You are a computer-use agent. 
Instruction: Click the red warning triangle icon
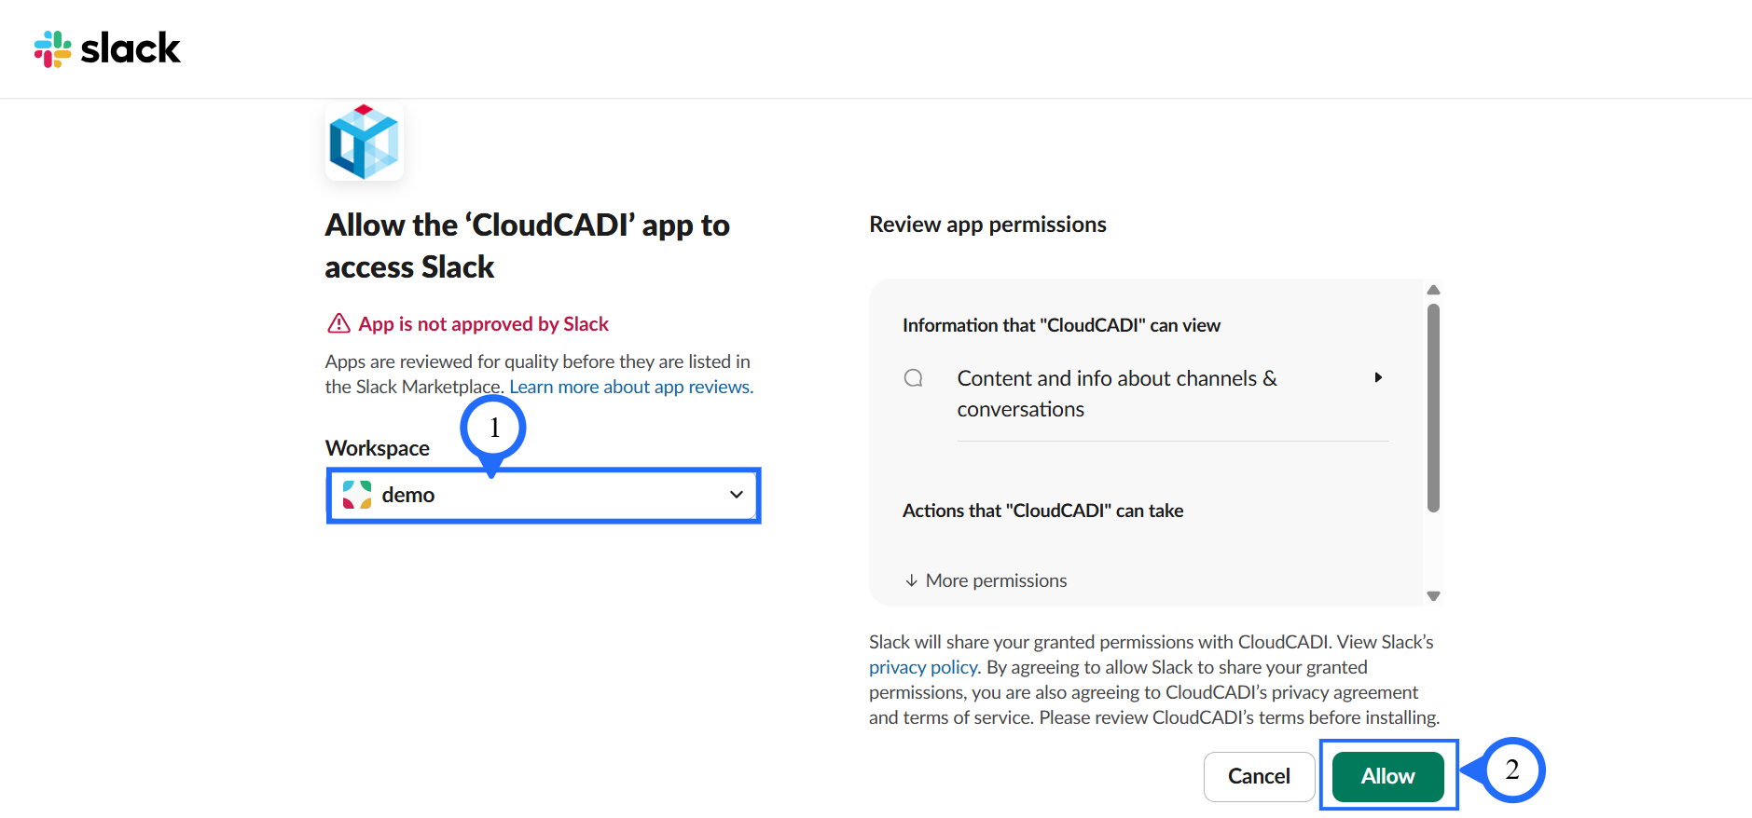click(x=338, y=323)
